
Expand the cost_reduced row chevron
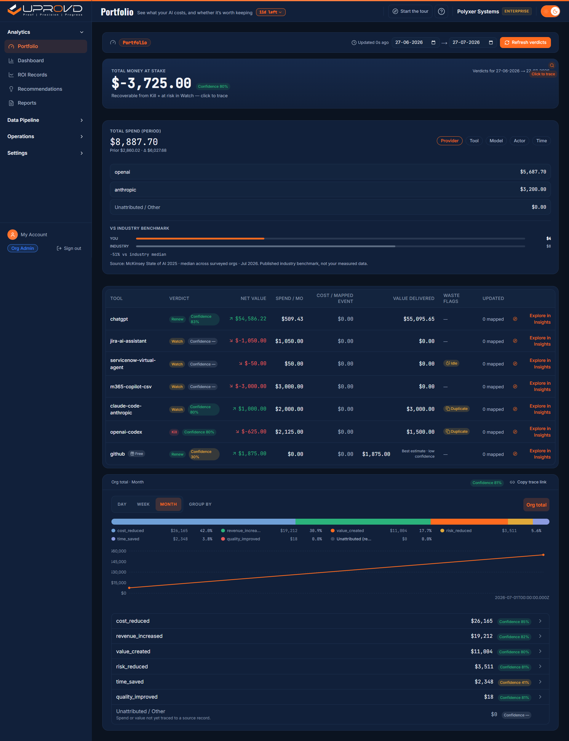tap(540, 621)
